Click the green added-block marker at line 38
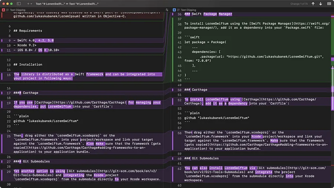The height and width of the screenshot is (188, 334). 173,49
